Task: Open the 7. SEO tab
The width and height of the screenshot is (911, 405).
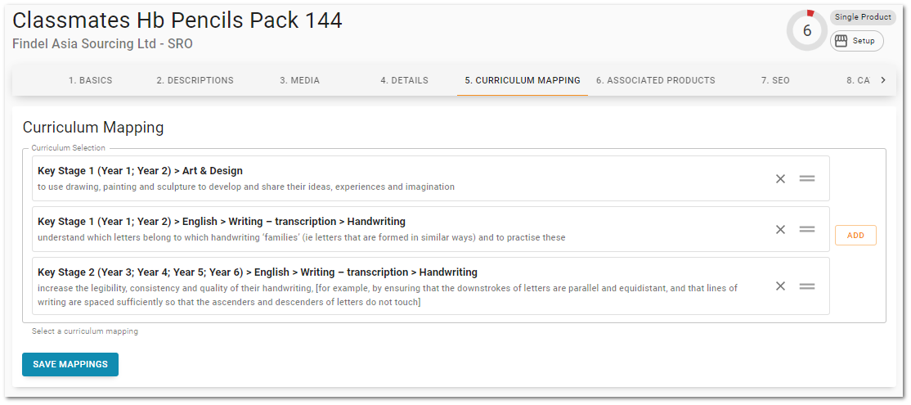Action: click(x=775, y=80)
